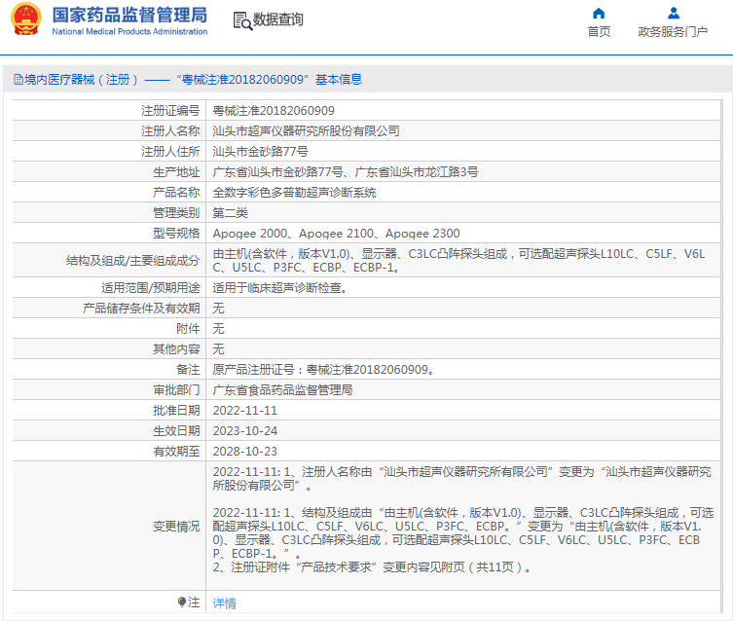733x621 pixels.
Task: Click registration number value 粤械注准20182060909
Action: pos(274,111)
